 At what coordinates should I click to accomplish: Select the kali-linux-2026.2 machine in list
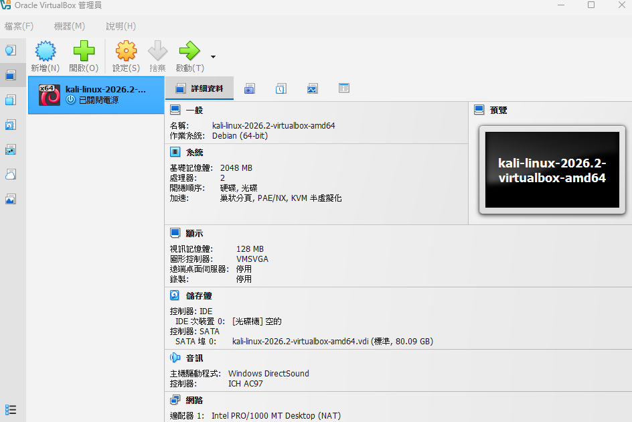pos(96,95)
